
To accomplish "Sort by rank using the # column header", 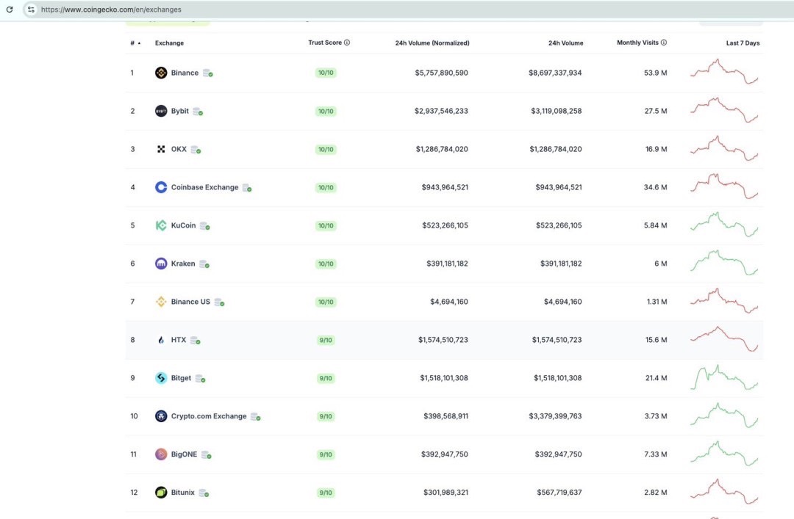I will [x=135, y=43].
